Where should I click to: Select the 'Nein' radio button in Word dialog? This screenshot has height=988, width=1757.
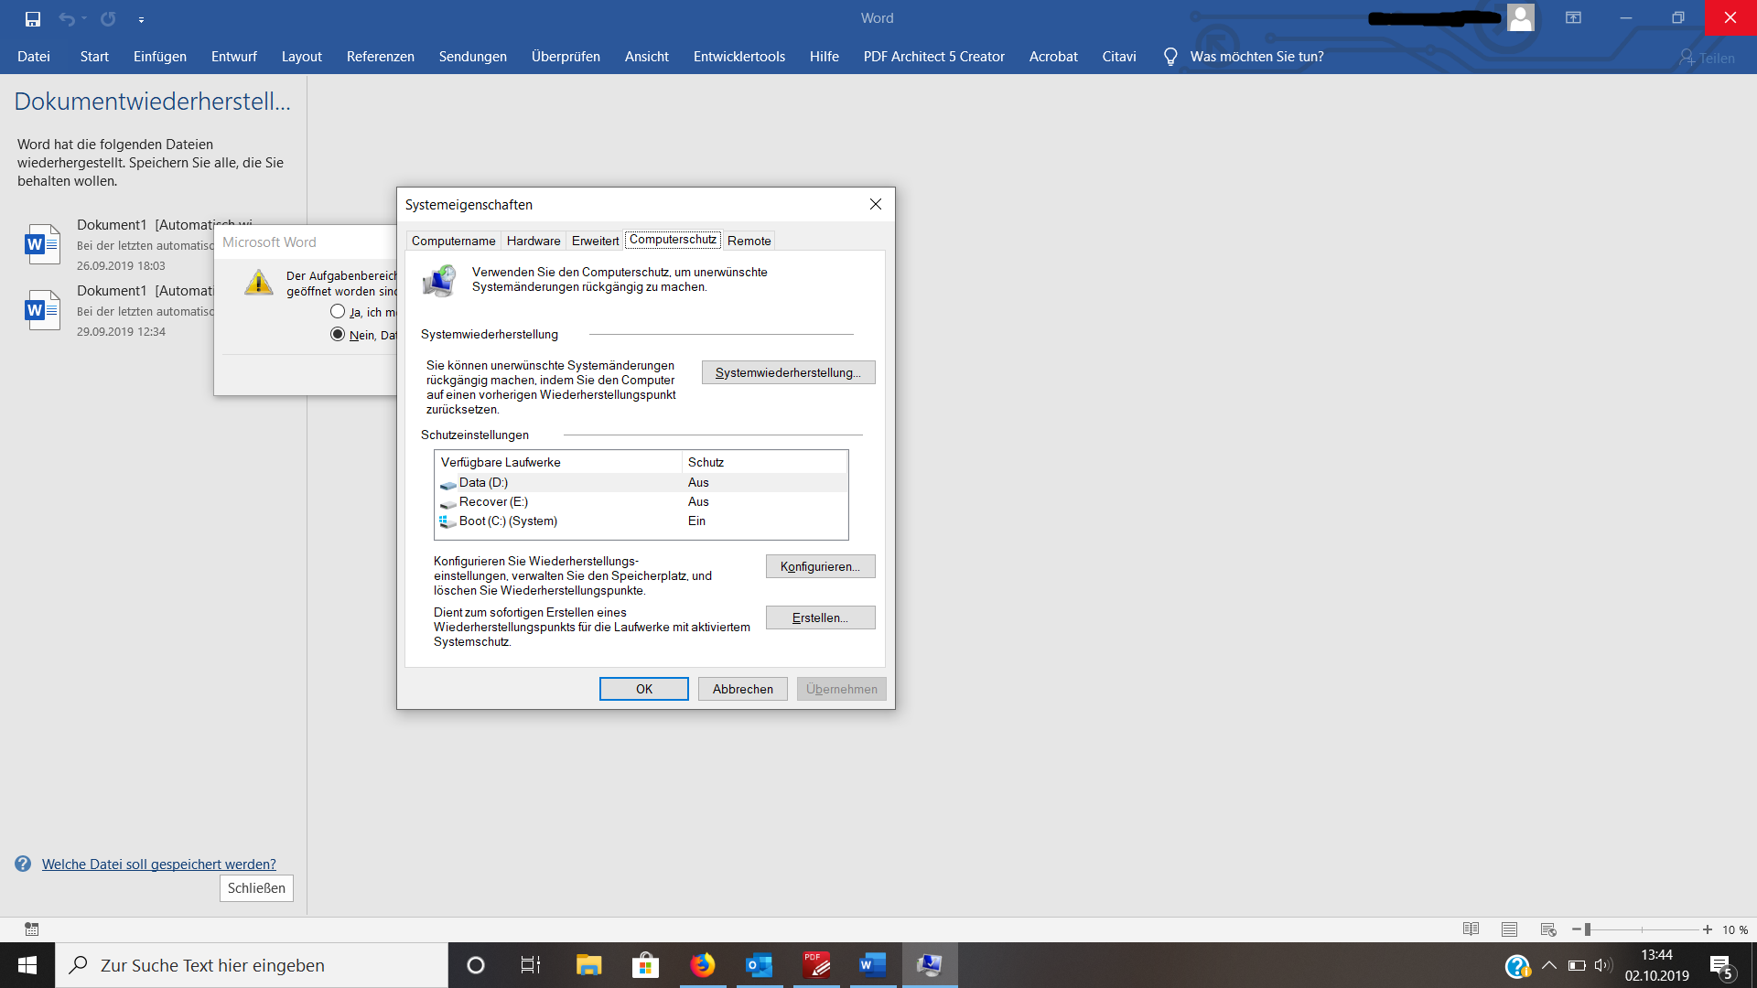coord(337,334)
